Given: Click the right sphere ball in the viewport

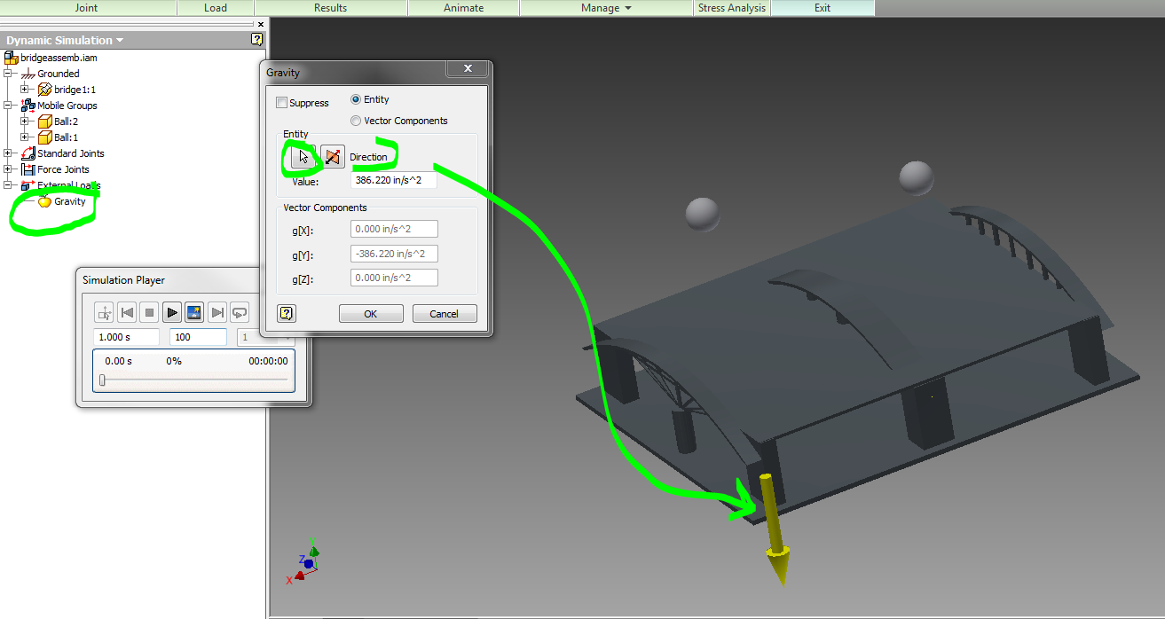Looking at the screenshot, I should (917, 178).
